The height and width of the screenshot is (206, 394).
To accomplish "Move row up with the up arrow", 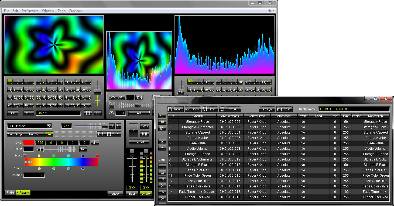I will (162, 141).
